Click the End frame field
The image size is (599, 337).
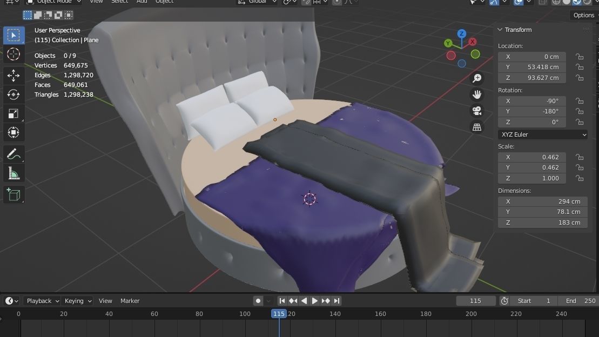578,301
